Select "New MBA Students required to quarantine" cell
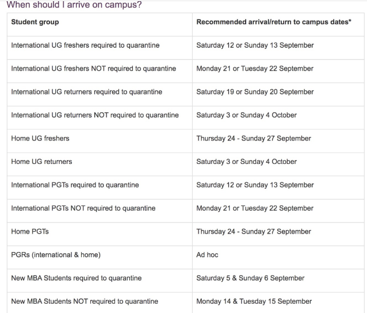This screenshot has height=313, width=367. tap(76, 278)
